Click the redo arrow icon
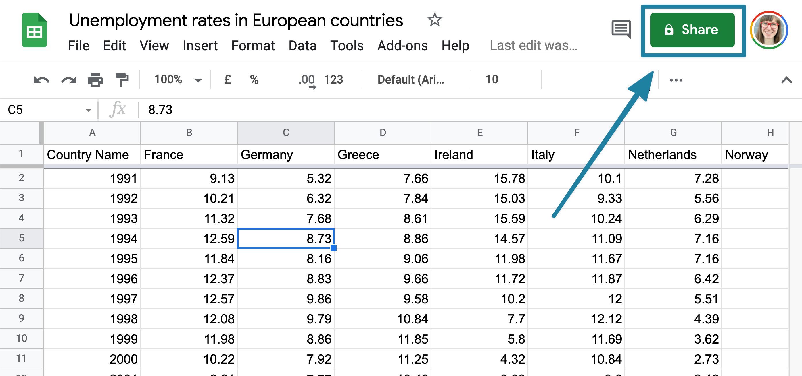 (x=68, y=80)
